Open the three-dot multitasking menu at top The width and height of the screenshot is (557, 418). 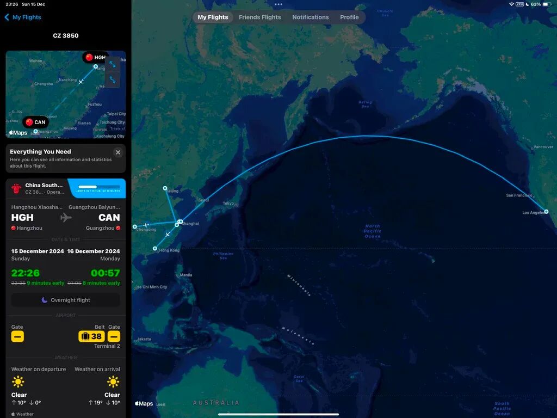pos(278,4)
